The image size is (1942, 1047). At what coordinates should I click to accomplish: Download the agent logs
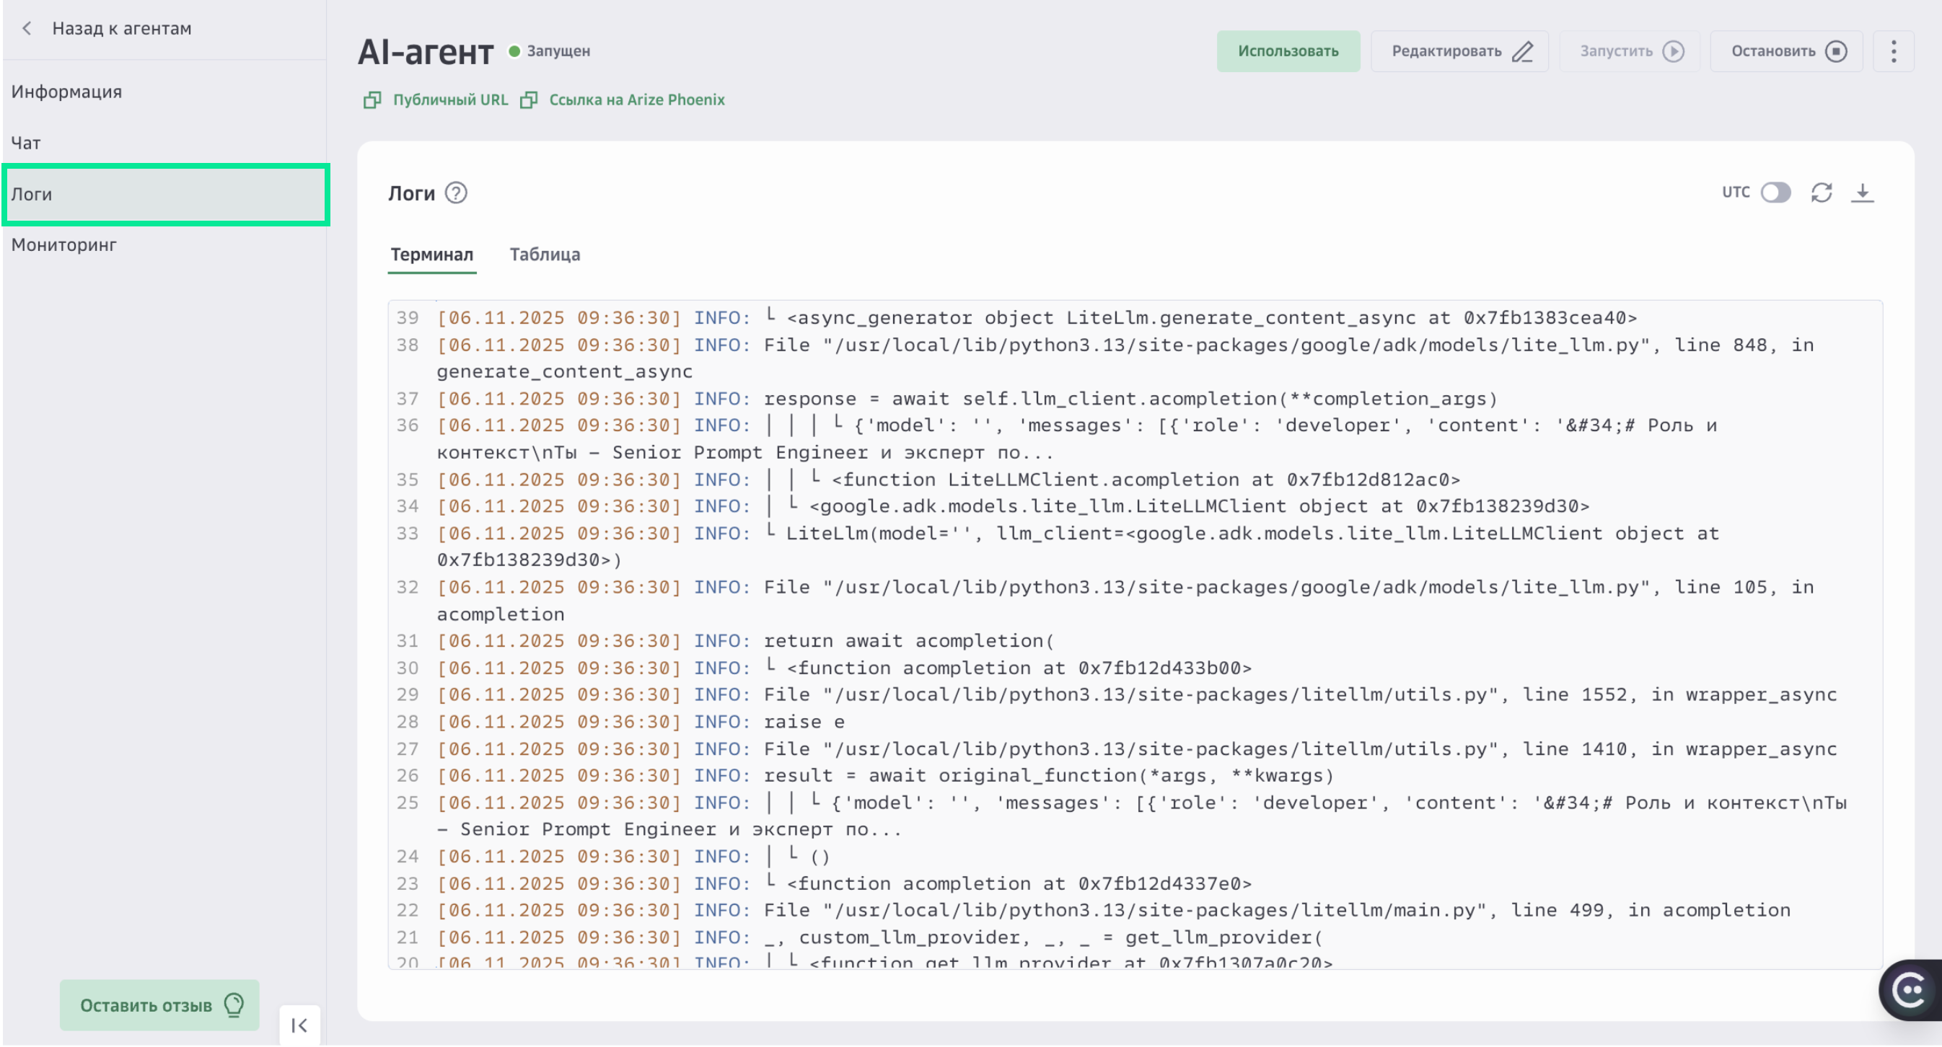pyautogui.click(x=1863, y=193)
